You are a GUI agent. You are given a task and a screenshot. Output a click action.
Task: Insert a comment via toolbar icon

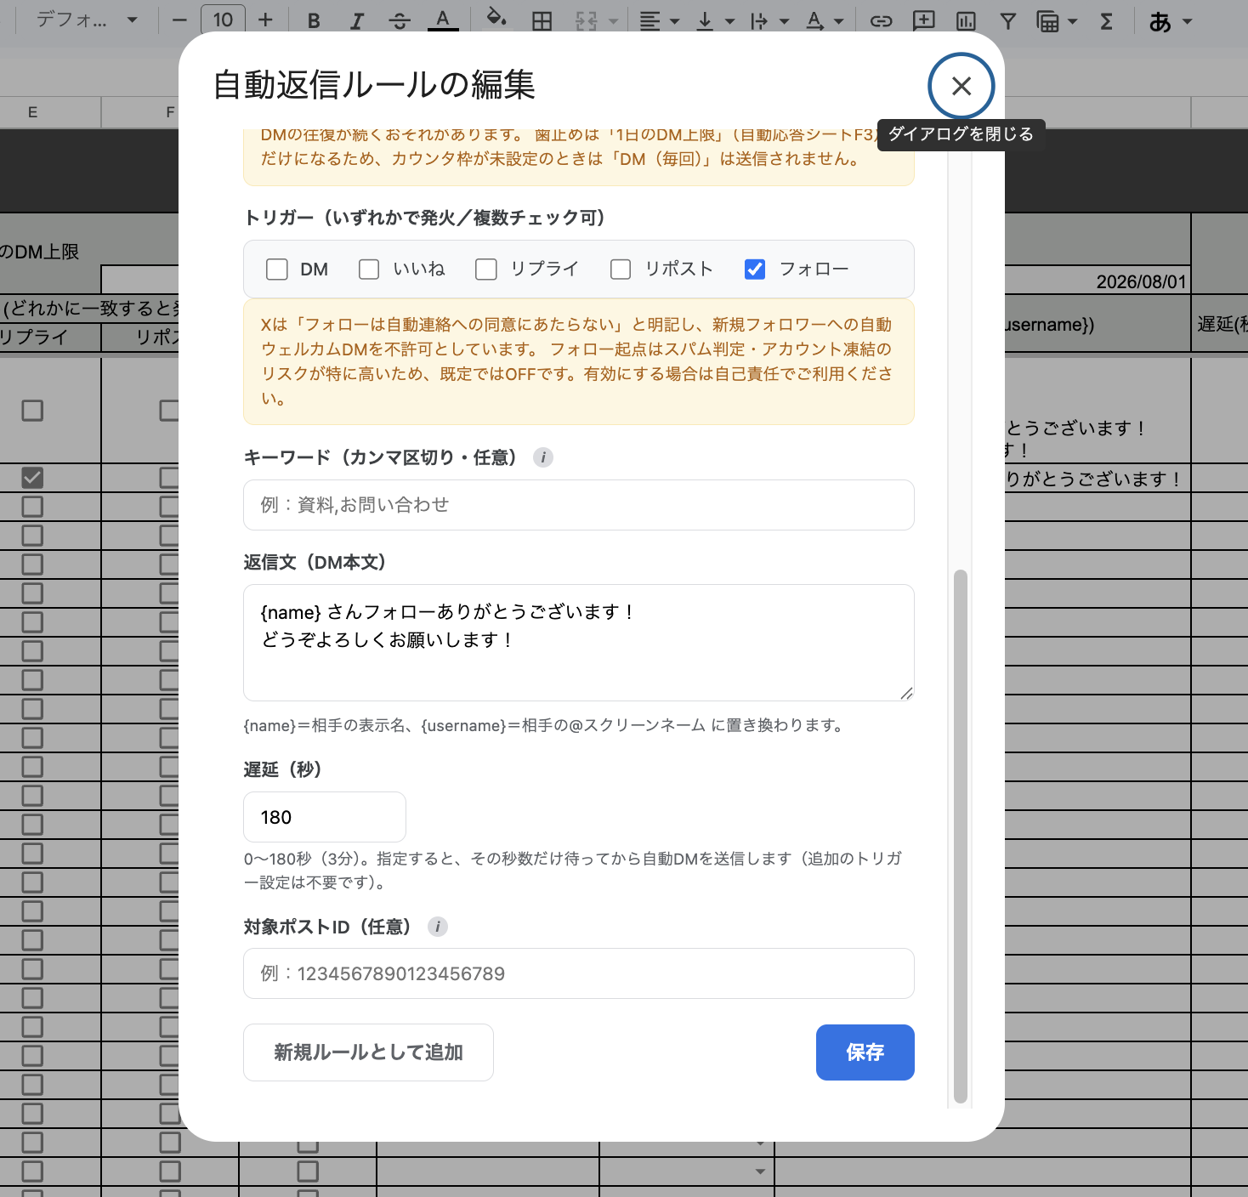[x=923, y=20]
